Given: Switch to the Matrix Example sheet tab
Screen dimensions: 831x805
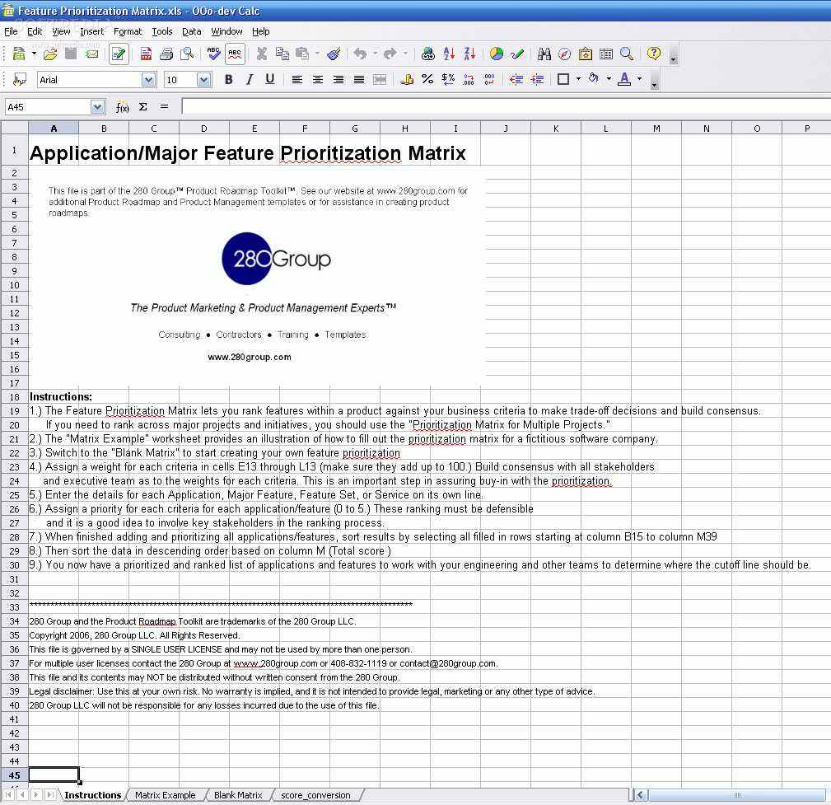Looking at the screenshot, I should [x=165, y=795].
